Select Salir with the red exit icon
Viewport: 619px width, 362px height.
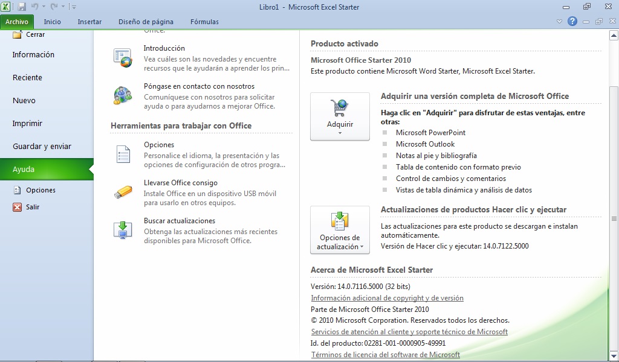pyautogui.click(x=17, y=207)
